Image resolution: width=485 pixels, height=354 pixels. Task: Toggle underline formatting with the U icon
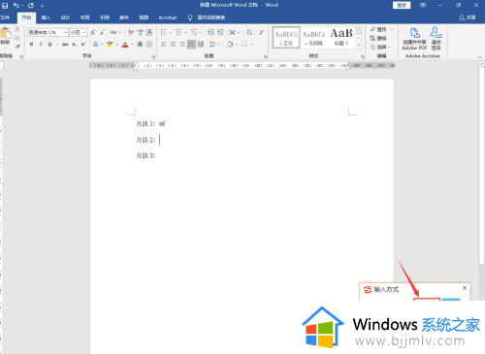[x=49, y=44]
